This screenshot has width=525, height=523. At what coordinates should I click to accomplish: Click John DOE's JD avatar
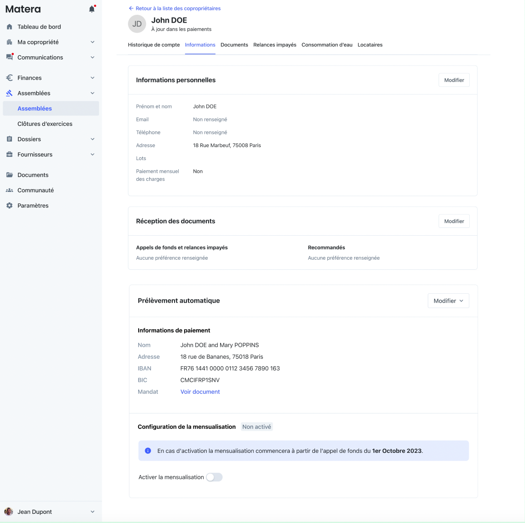pyautogui.click(x=137, y=24)
